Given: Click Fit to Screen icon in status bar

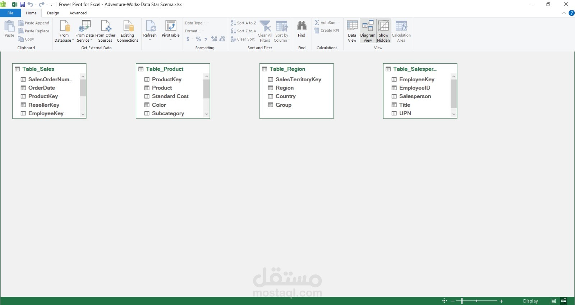Looking at the screenshot, I should 444,301.
